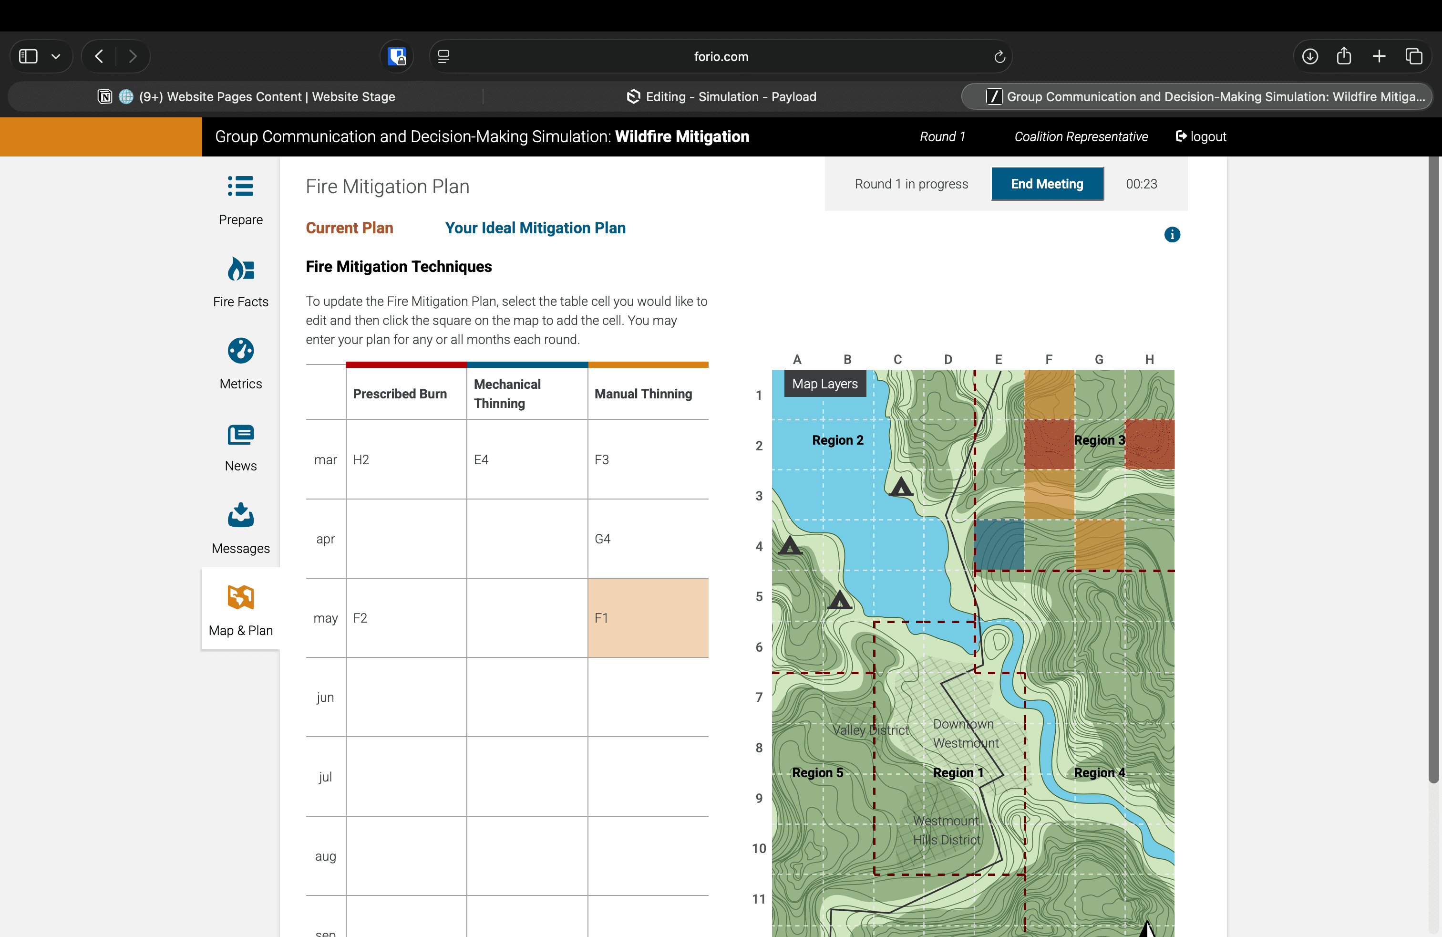1442x937 pixels.
Task: Click the orange-highlighted map square F1
Action: click(1049, 395)
